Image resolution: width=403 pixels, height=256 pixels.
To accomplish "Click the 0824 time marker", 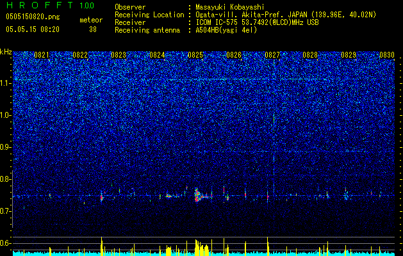I will tap(157, 55).
